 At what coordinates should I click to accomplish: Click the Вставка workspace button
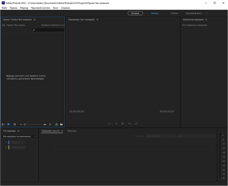[x=135, y=13]
